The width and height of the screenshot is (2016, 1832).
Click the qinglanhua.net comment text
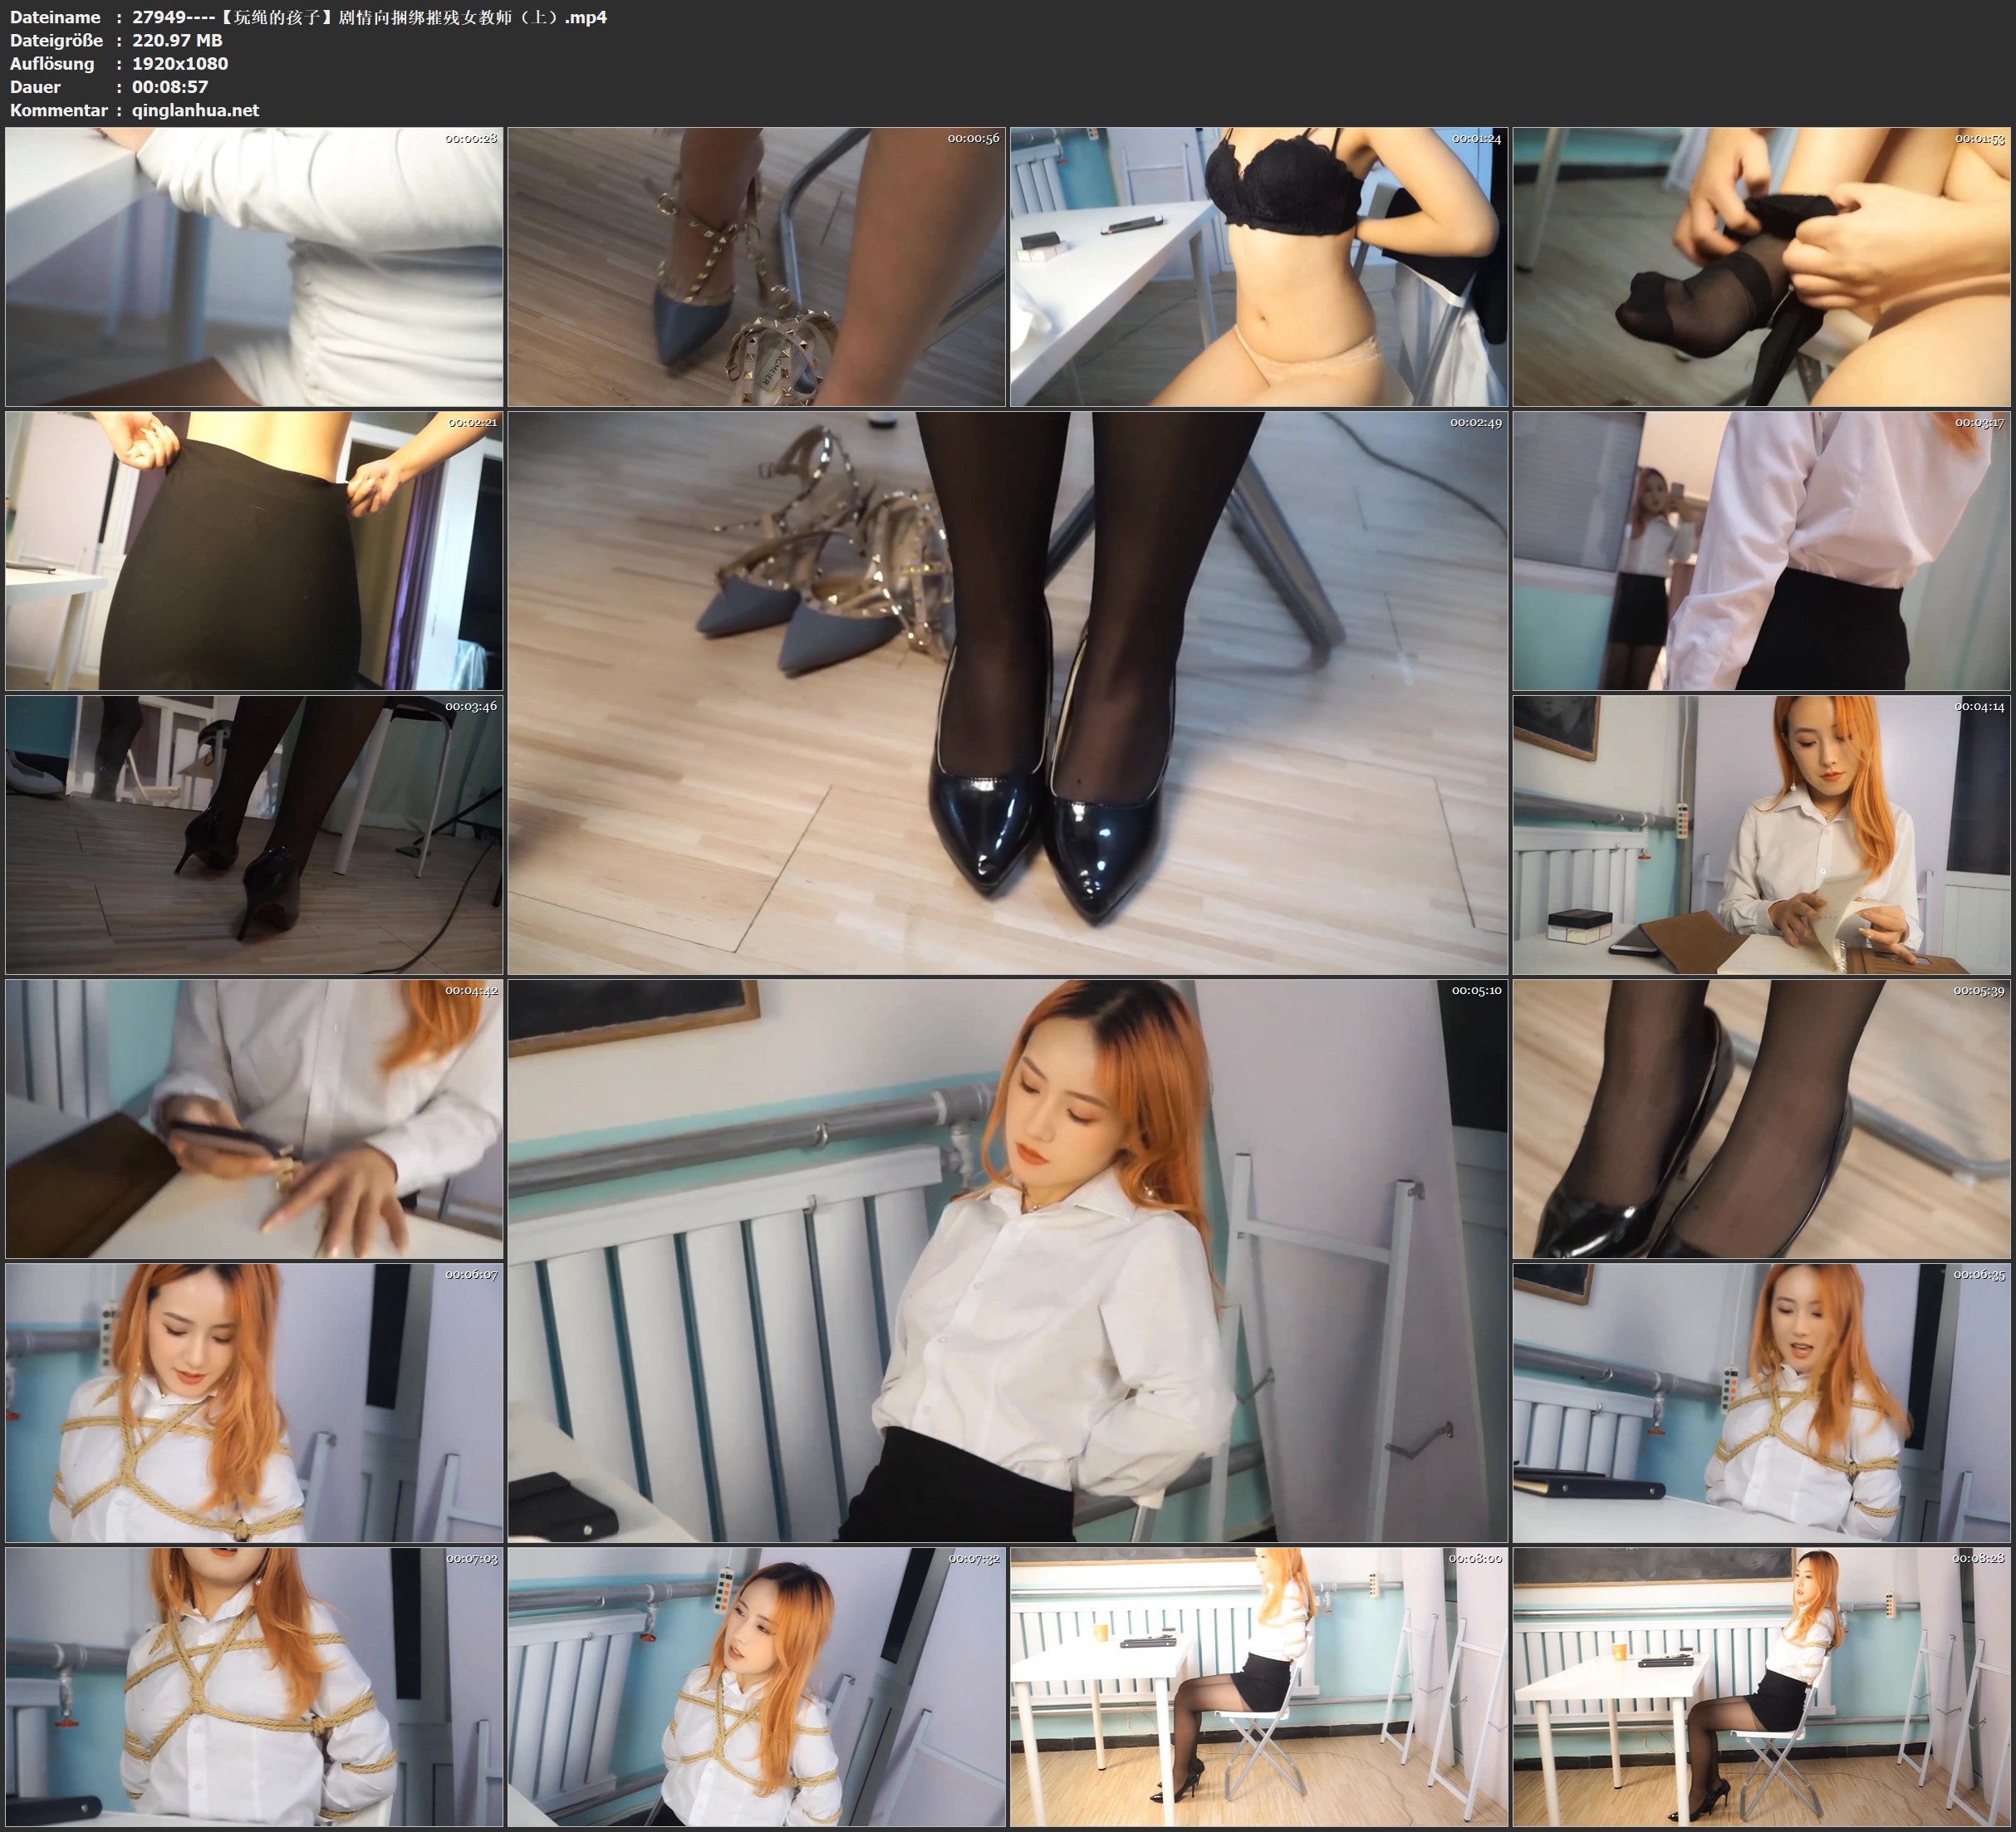point(195,110)
